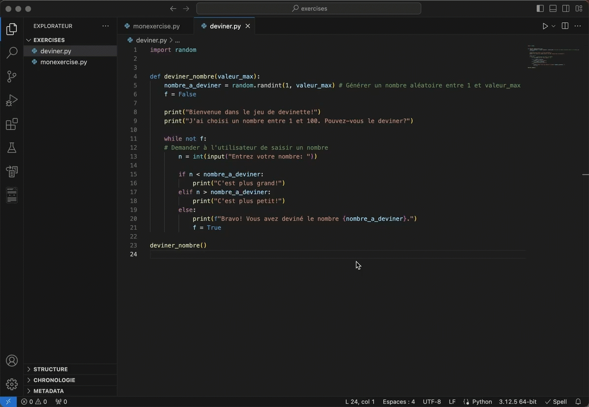Toggle the secondary side bar visibility

point(566,8)
